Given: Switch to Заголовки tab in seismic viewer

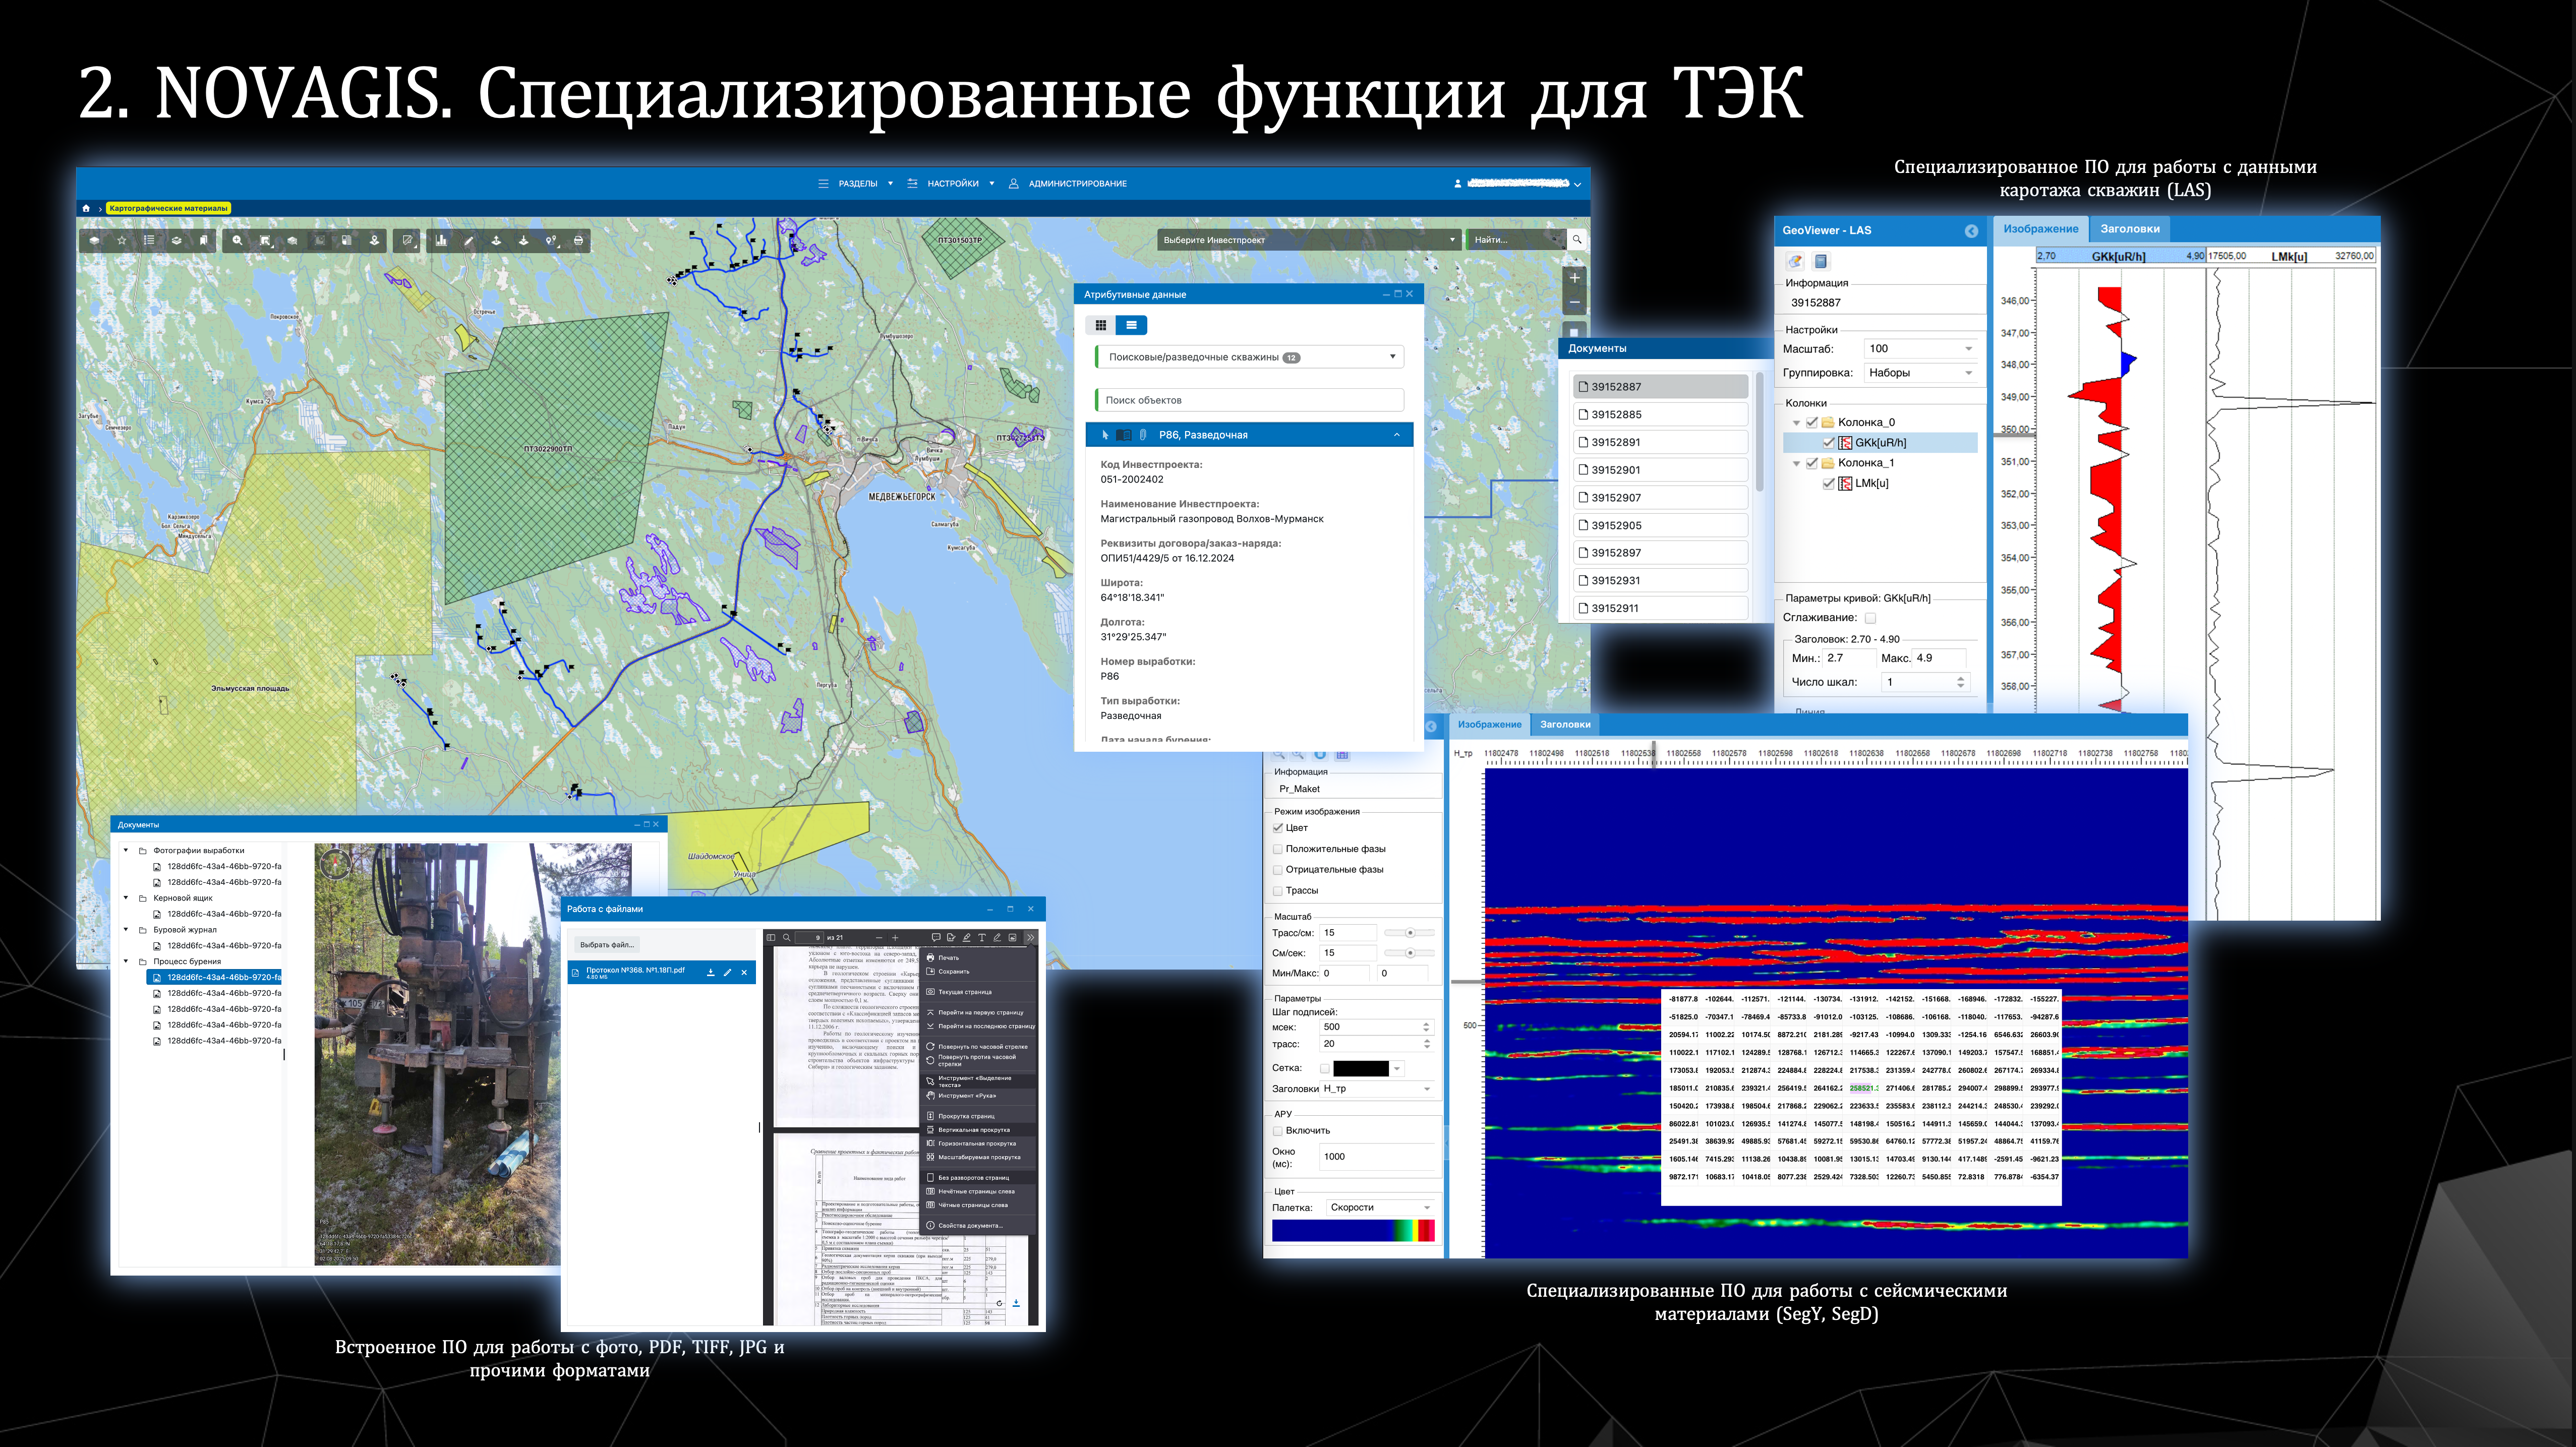Looking at the screenshot, I should [1565, 725].
